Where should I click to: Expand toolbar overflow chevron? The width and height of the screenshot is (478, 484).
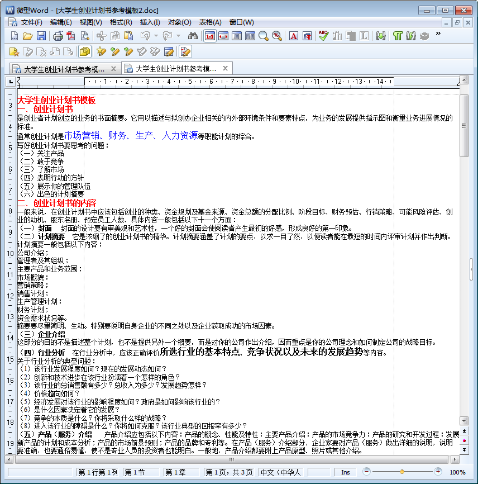coord(438,34)
